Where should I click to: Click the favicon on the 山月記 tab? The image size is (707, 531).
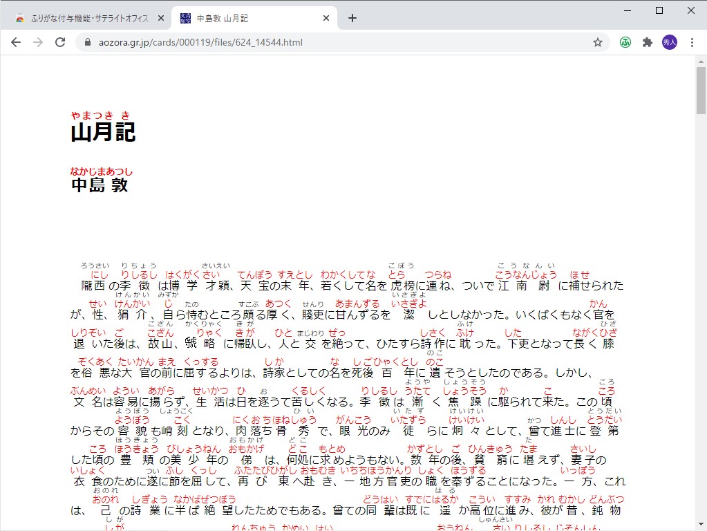pos(184,18)
